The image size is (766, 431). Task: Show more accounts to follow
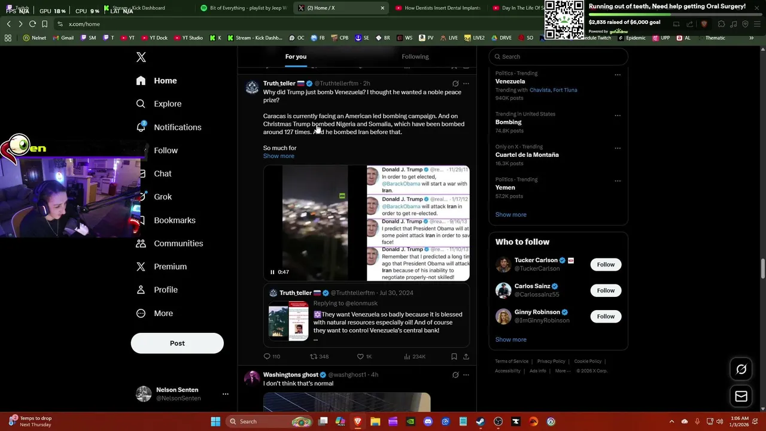[511, 339]
